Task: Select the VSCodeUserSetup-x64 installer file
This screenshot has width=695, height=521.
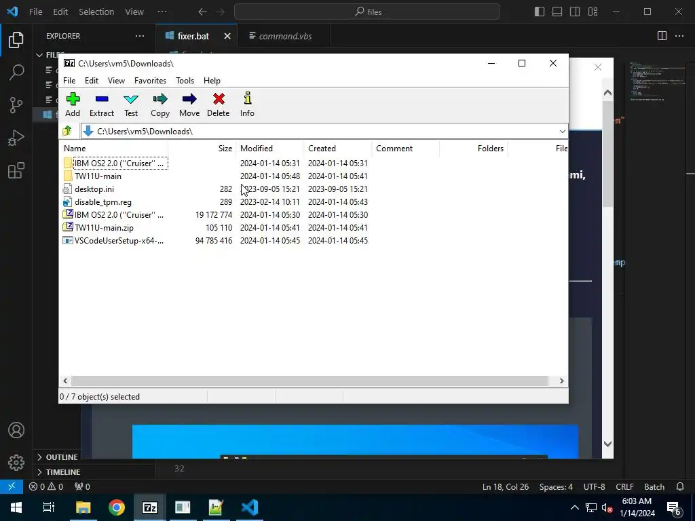Action: click(119, 241)
